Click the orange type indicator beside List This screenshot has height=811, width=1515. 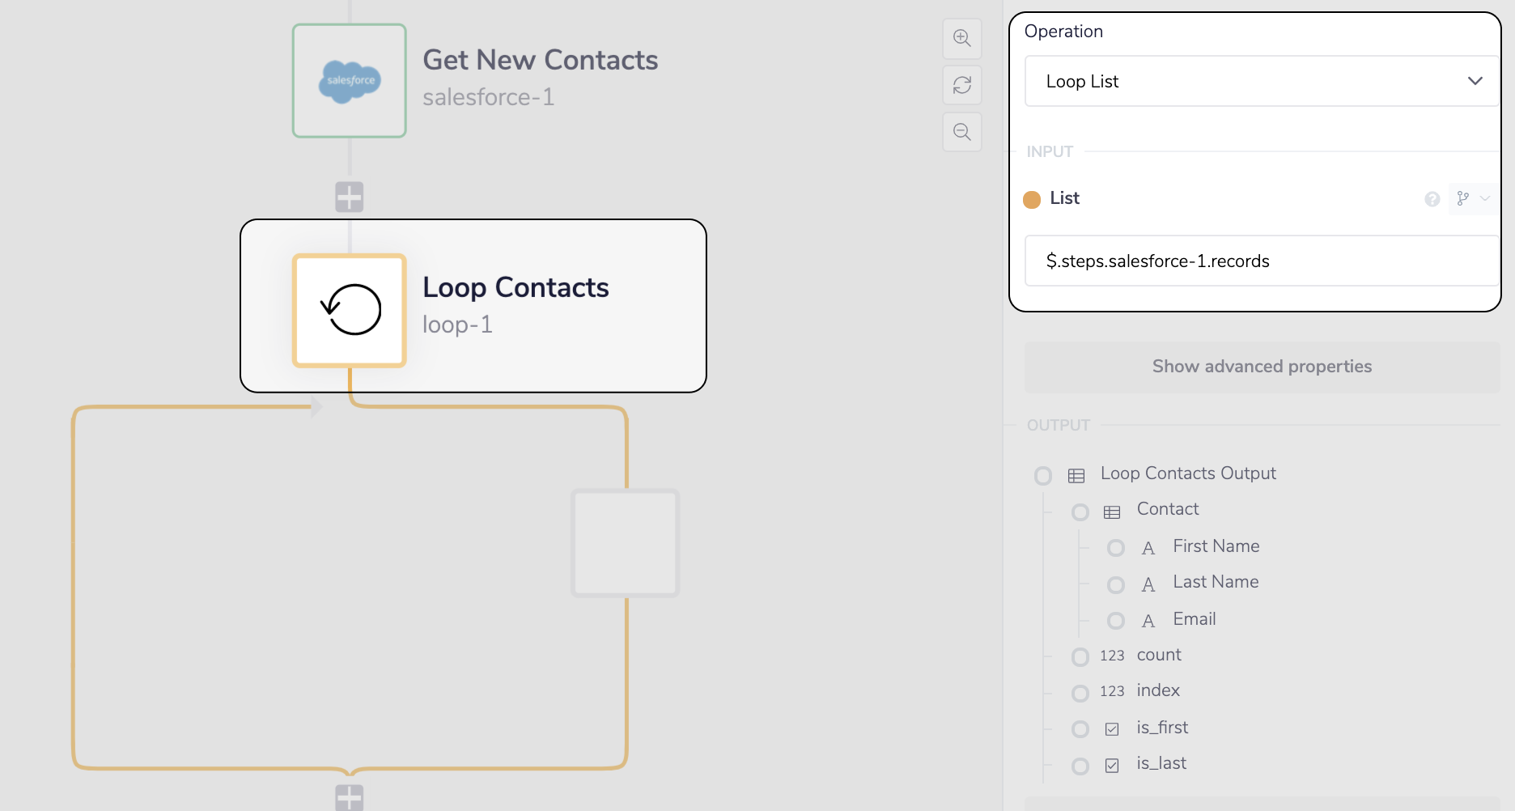click(1031, 199)
